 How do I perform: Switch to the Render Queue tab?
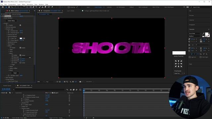[7, 86]
